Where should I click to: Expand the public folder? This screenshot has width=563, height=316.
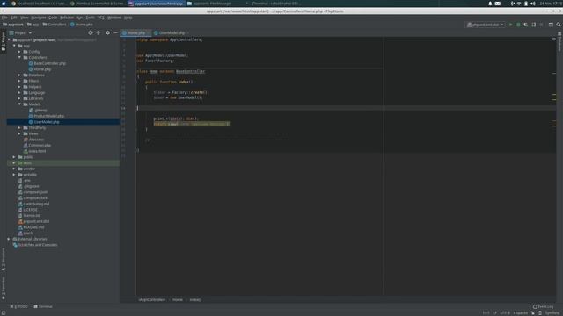tap(14, 157)
